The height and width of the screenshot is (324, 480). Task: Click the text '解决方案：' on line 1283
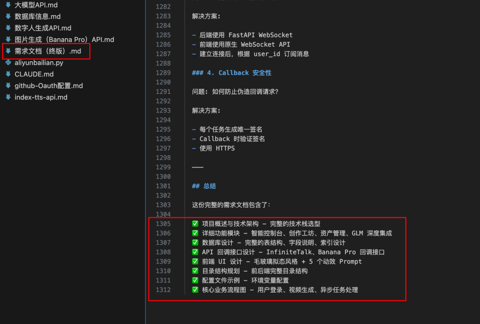(206, 16)
